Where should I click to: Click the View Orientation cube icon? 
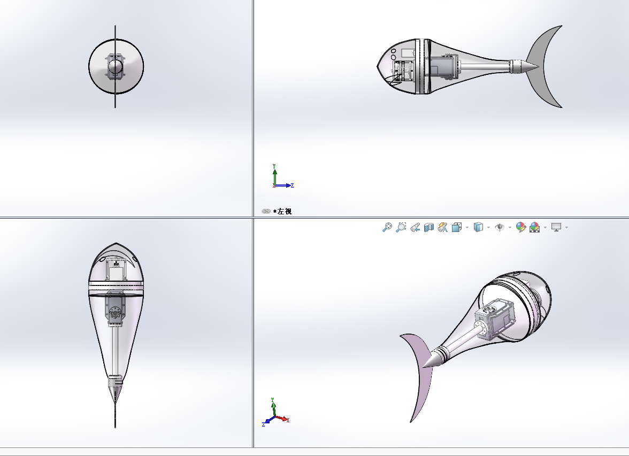pyautogui.click(x=457, y=227)
